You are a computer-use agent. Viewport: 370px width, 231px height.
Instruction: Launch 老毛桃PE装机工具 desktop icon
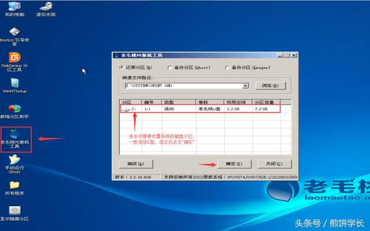coord(15,139)
